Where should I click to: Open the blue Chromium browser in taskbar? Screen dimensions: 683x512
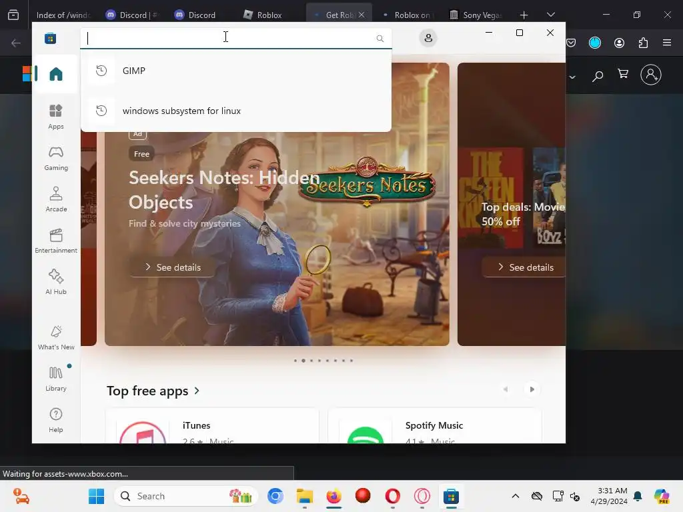[275, 496]
